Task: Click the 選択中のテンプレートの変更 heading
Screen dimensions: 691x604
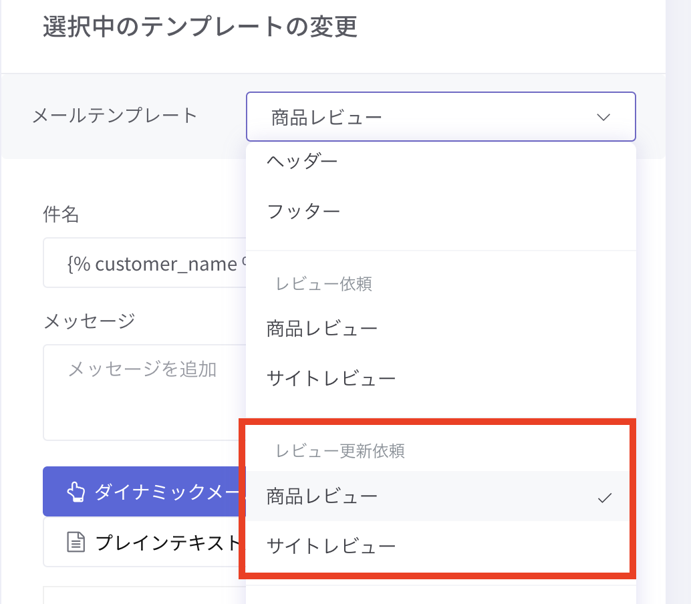Action: click(200, 27)
